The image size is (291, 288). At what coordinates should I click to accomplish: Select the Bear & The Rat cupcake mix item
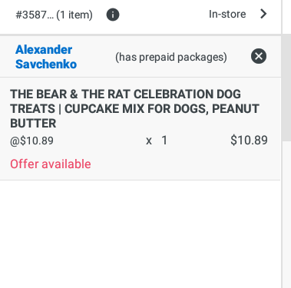(x=141, y=129)
